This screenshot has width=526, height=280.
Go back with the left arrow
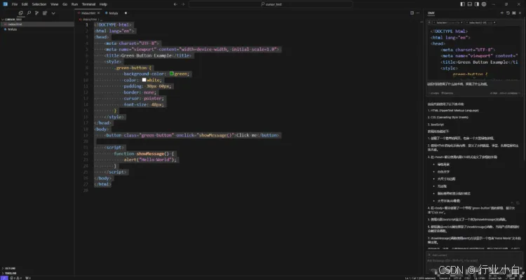175,4
